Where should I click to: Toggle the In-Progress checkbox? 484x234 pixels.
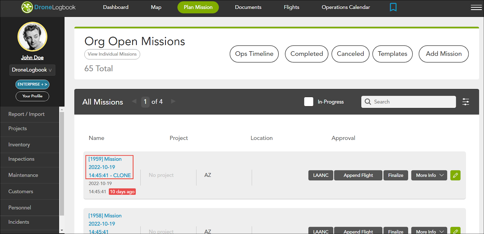[x=309, y=102]
